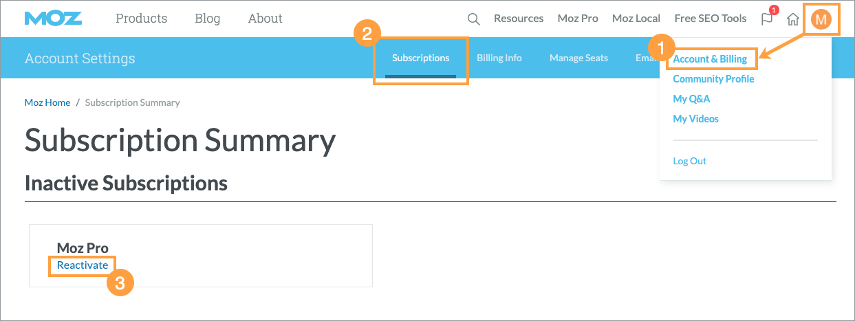Open the Resources menu
This screenshot has height=321, width=855.
click(519, 19)
